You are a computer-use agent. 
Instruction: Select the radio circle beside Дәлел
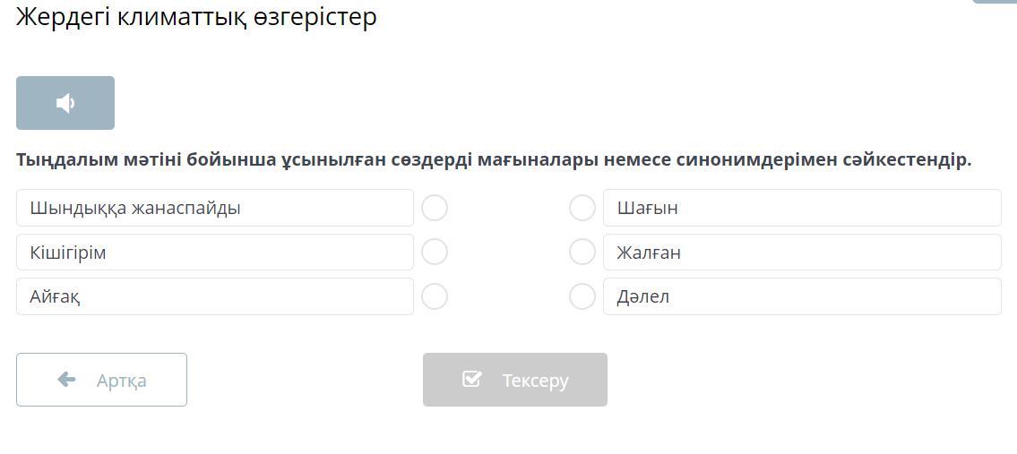pos(582,296)
